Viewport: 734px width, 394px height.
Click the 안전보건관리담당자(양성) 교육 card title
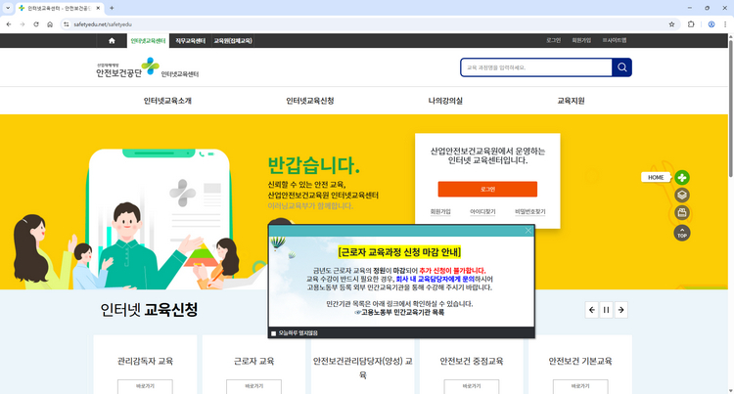click(363, 368)
